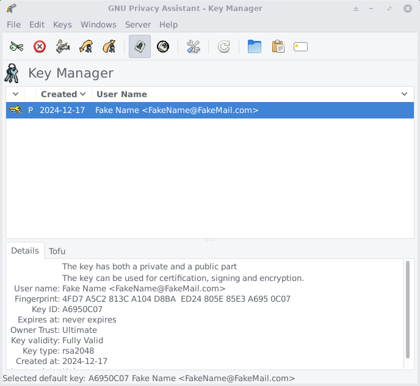
Task: Maximize the Key Manager window
Action: click(x=389, y=9)
